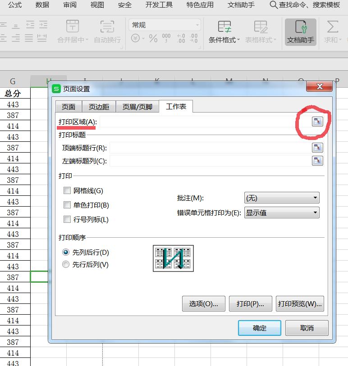This screenshot has height=366, width=348.
Task: Click the currency format icon
Action: 135,38
